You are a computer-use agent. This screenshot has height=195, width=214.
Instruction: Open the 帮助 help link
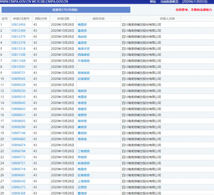[153, 2]
